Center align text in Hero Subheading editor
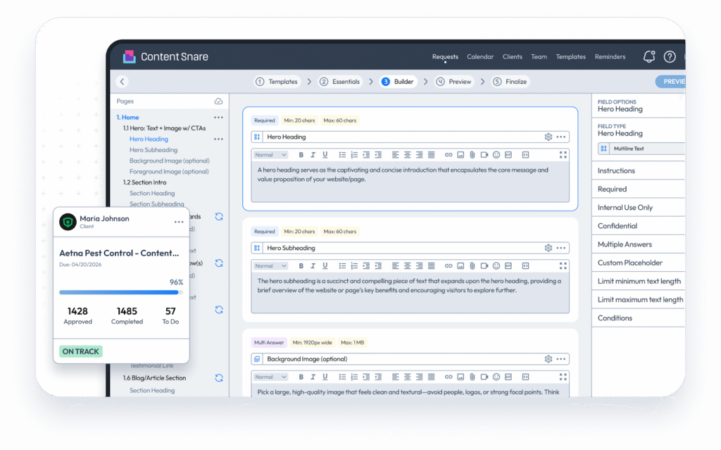 tap(408, 266)
